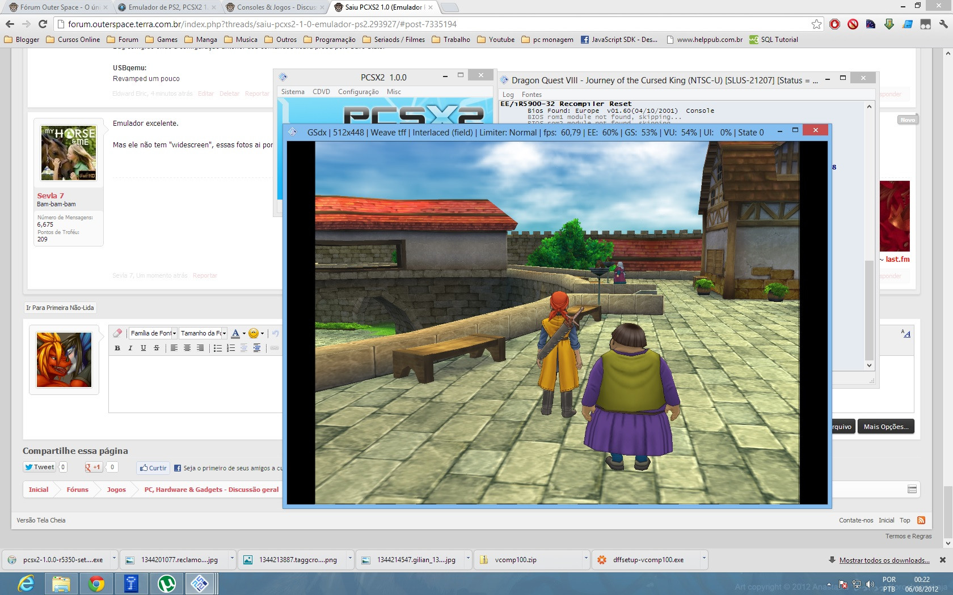Switch to the Consoles & Jogos tab
The width and height of the screenshot is (953, 595).
click(x=275, y=7)
